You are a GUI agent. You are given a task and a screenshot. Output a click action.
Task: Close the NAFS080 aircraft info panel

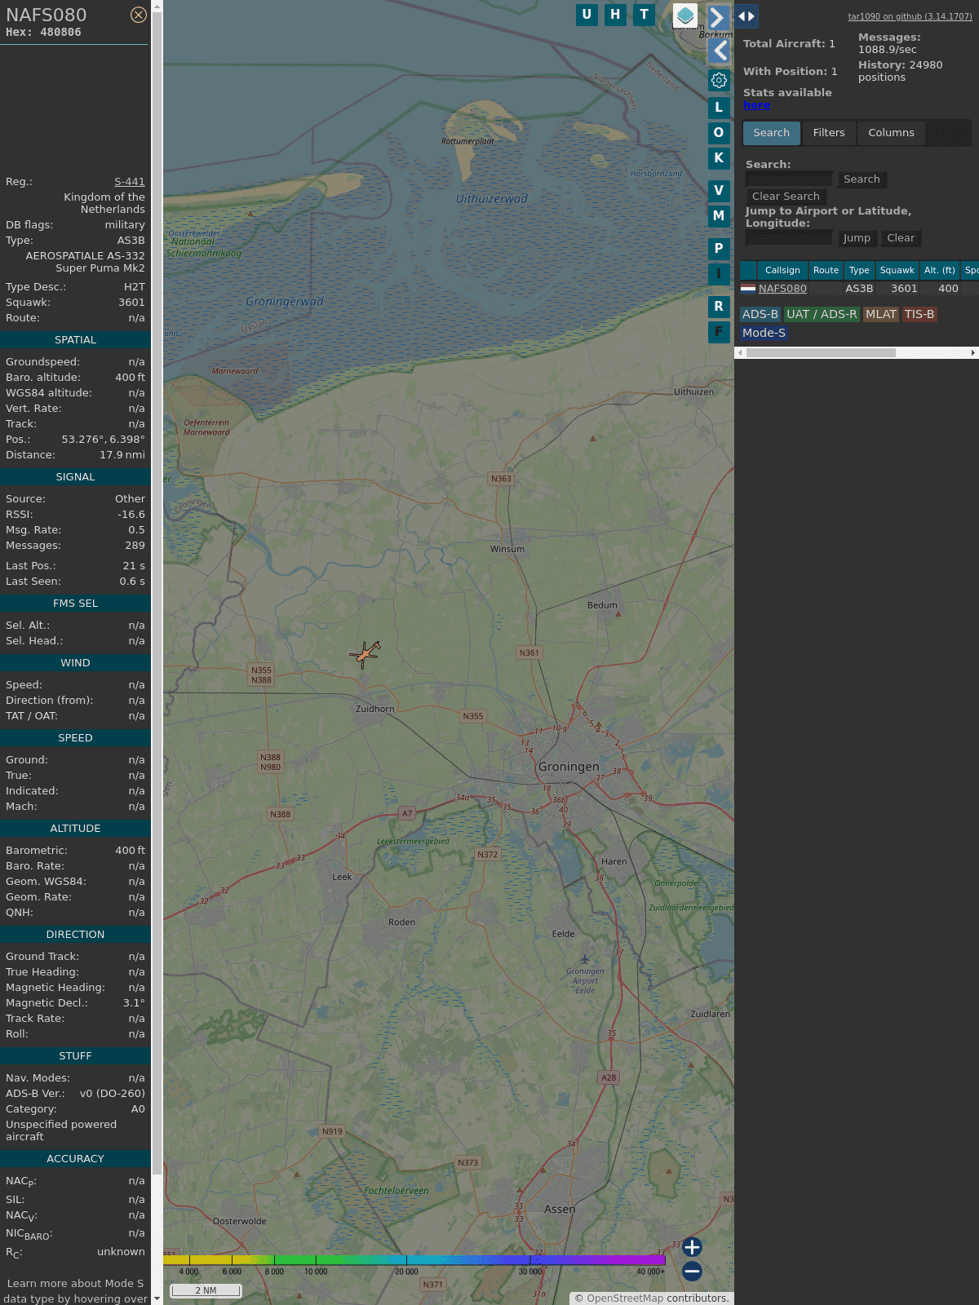(x=139, y=15)
